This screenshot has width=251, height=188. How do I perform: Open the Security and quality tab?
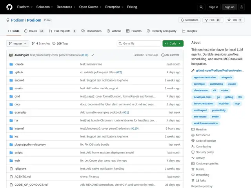coord(162,31)
